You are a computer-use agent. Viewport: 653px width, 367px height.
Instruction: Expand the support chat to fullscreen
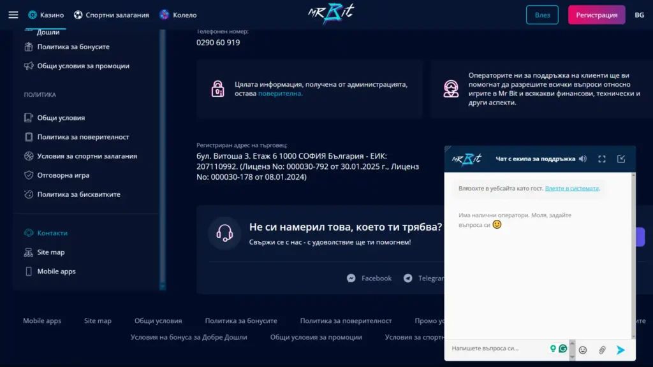(602, 159)
